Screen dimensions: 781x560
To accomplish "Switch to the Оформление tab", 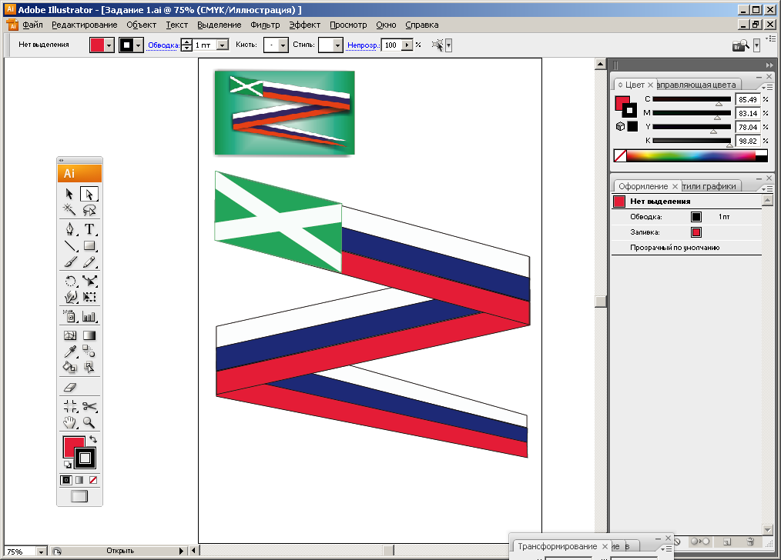I will (643, 186).
